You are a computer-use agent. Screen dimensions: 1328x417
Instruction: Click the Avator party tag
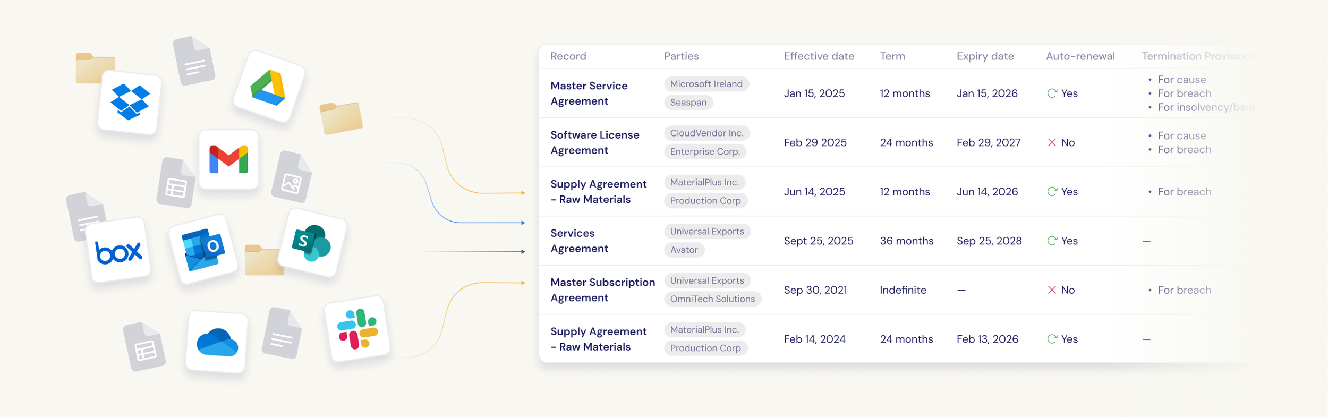[x=684, y=250]
